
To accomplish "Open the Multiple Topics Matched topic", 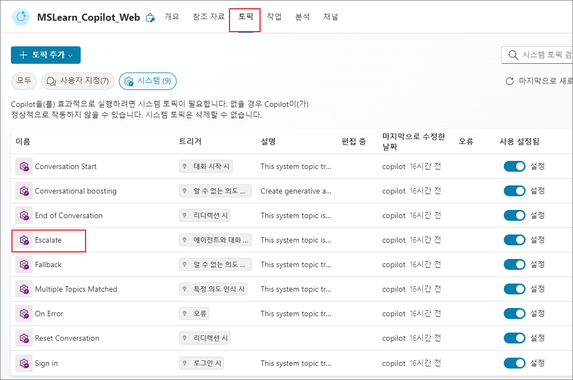I will 76,289.
